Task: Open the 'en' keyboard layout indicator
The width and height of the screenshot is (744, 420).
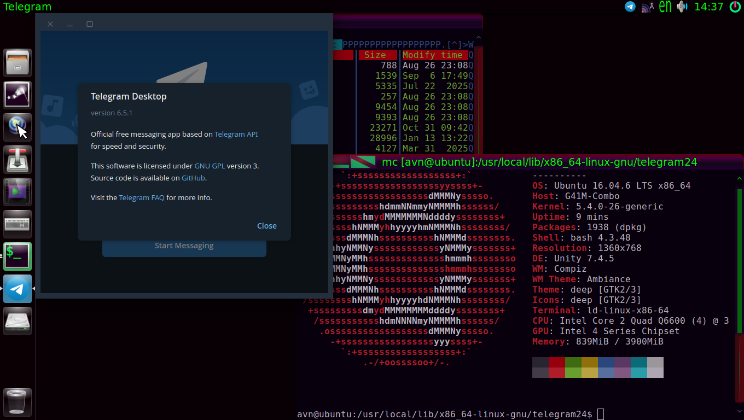Action: (665, 7)
